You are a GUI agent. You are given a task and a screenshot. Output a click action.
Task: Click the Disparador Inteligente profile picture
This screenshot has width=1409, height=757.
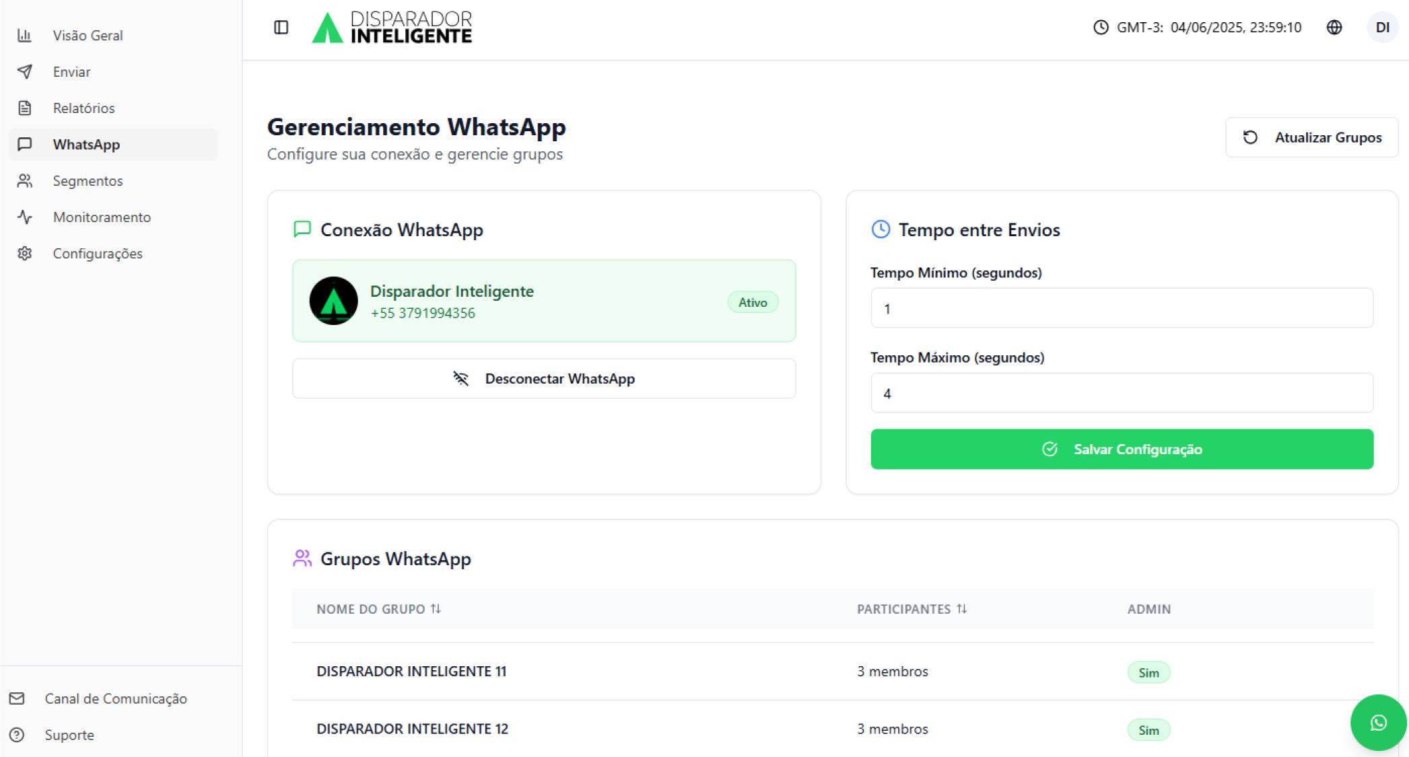point(334,301)
